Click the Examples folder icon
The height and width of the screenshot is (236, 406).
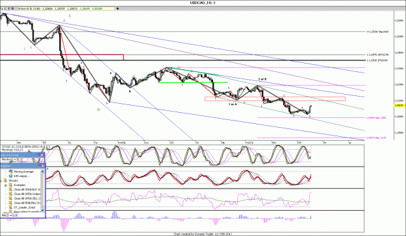tap(10, 185)
